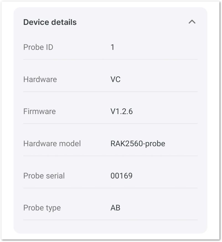Click the divider line below Probe ID row

pyautogui.click(x=110, y=59)
